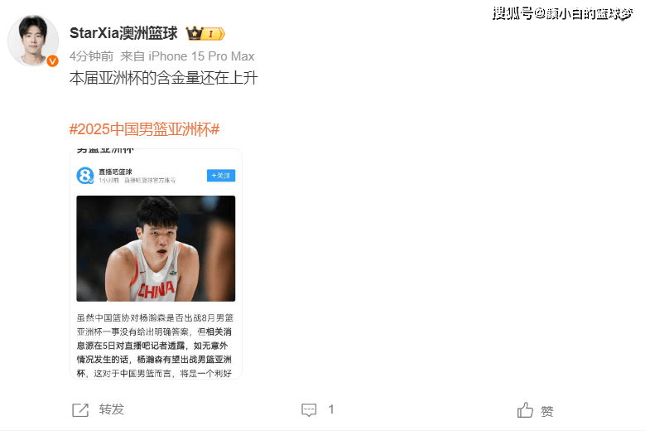Click the 搜狐号 watermark text

point(513,13)
